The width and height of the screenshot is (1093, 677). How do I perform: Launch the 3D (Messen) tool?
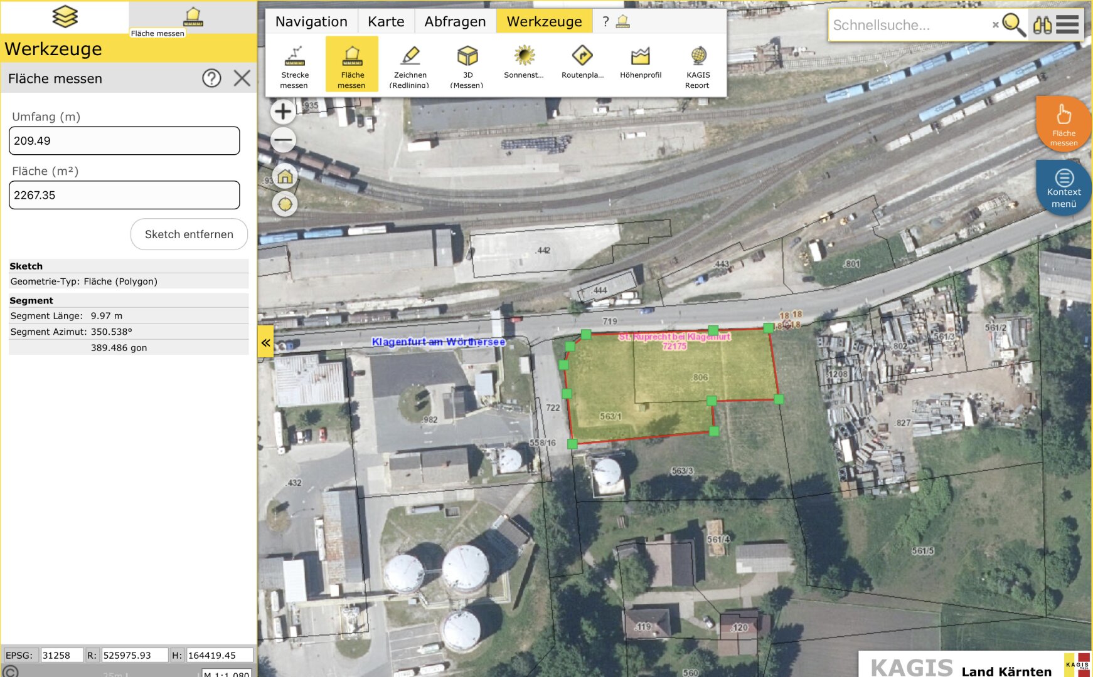[x=467, y=65]
